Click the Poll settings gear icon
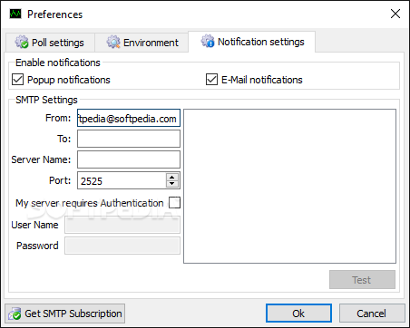410x328 pixels. click(22, 42)
